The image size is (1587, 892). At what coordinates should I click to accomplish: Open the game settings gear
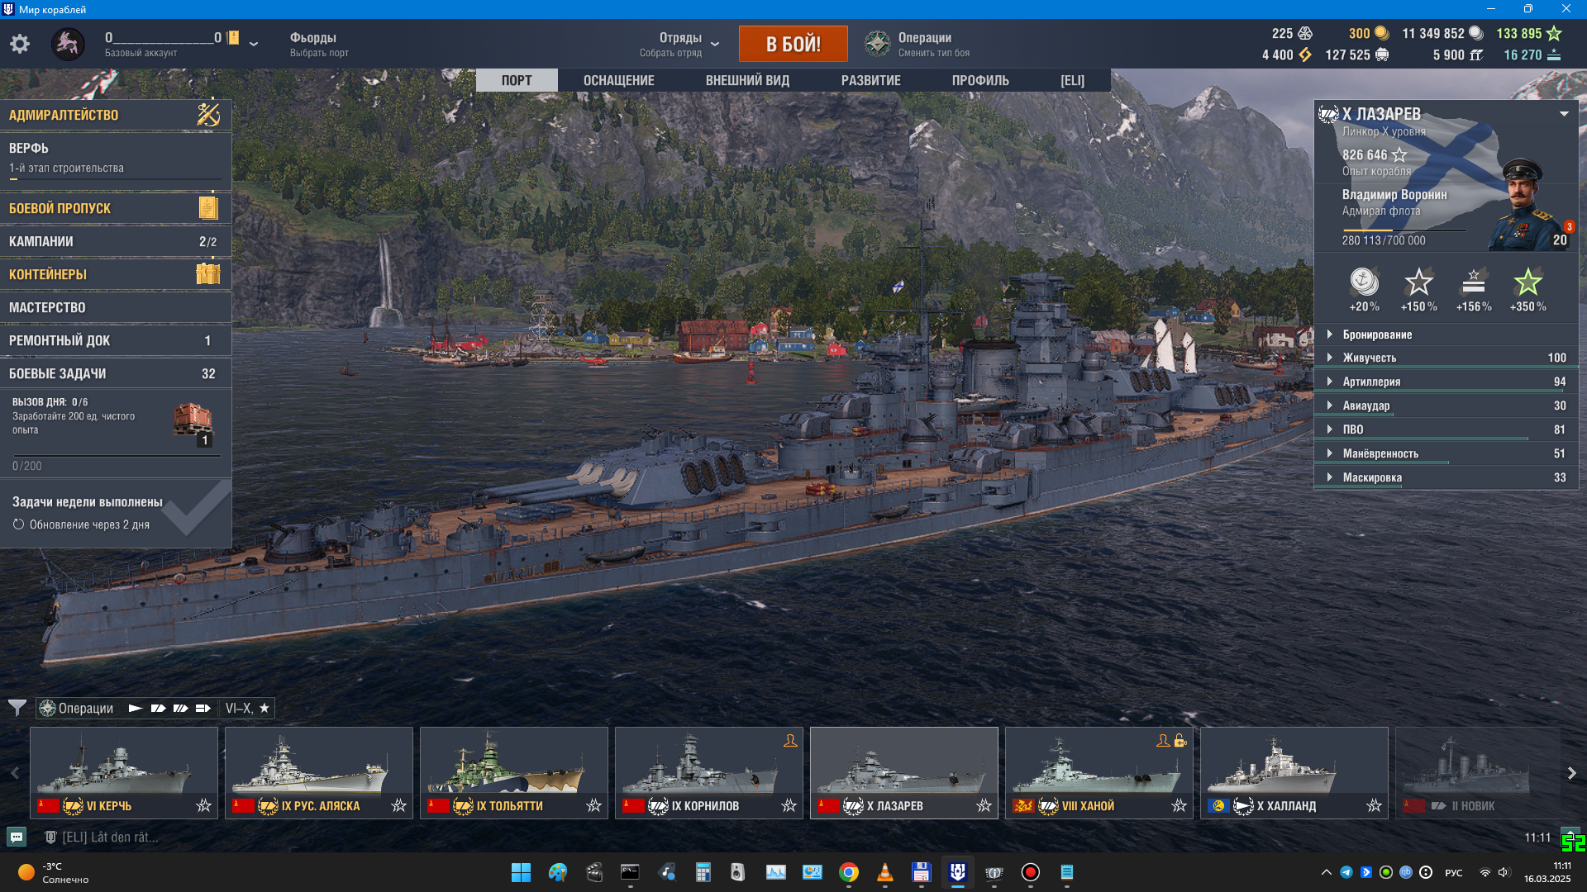click(x=20, y=44)
